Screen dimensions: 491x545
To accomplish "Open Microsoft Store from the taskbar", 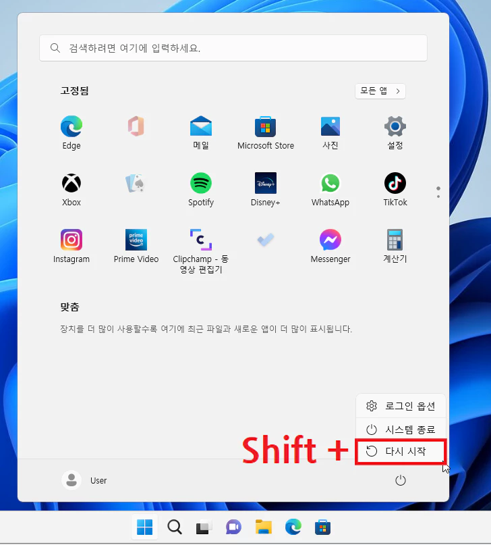I will click(x=322, y=527).
